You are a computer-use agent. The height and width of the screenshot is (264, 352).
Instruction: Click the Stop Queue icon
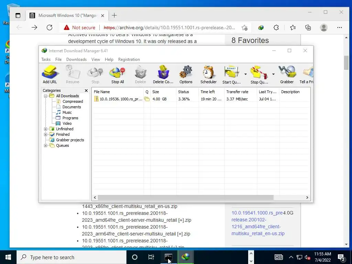click(x=259, y=75)
